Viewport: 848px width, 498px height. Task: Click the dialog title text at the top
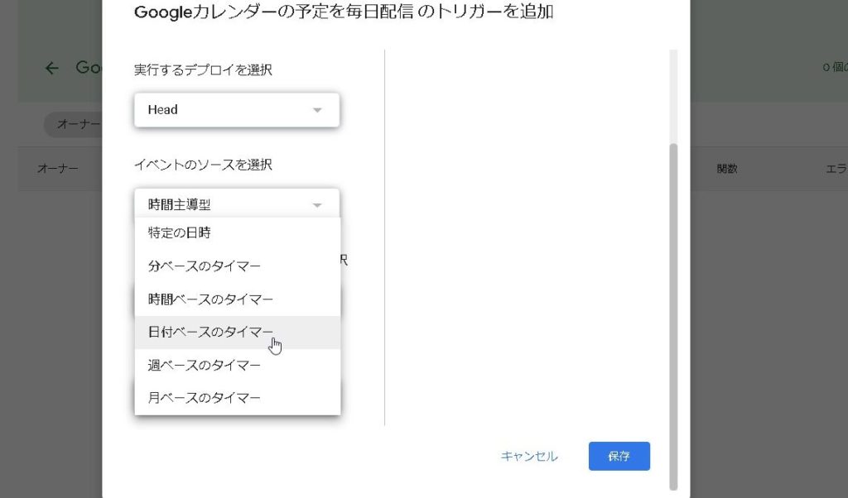tap(344, 12)
